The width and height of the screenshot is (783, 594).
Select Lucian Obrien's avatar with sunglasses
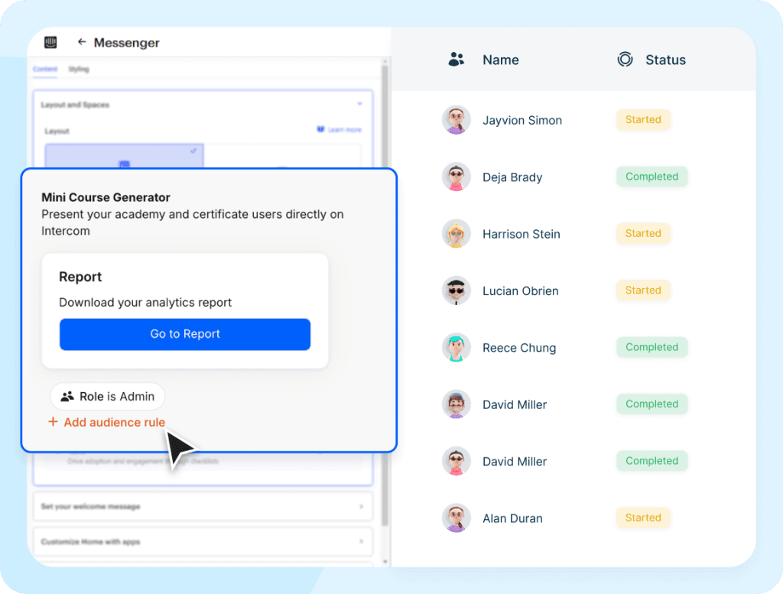tap(456, 291)
